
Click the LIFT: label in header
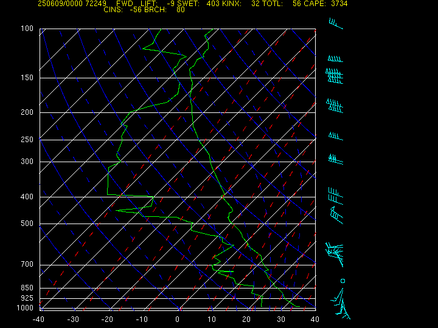(x=149, y=4)
